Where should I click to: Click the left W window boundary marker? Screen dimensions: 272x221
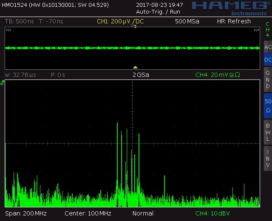[9, 30]
